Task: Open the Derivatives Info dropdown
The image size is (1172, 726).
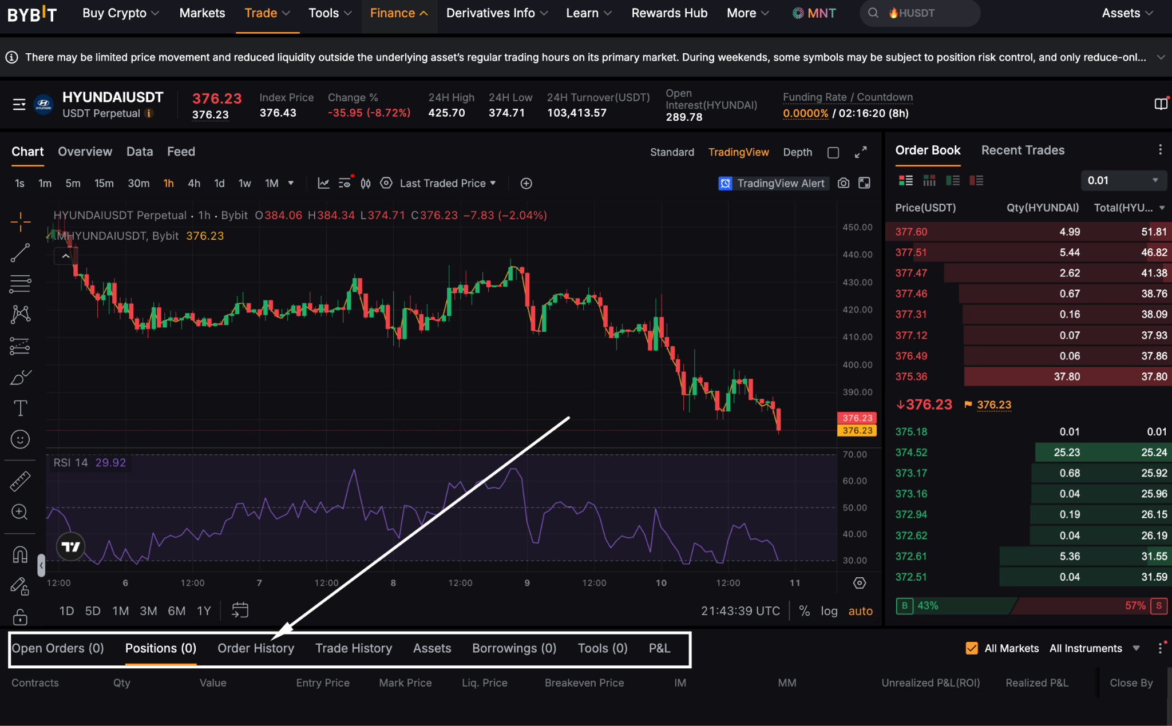Action: tap(497, 13)
